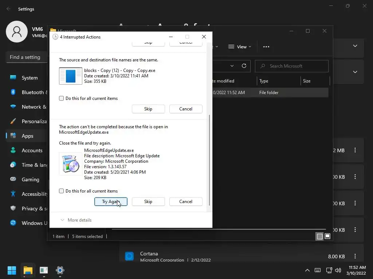Viewport: 373px width, 279px height.
Task: Open the Settings gear in taskbar
Action: pyautogui.click(x=60, y=270)
